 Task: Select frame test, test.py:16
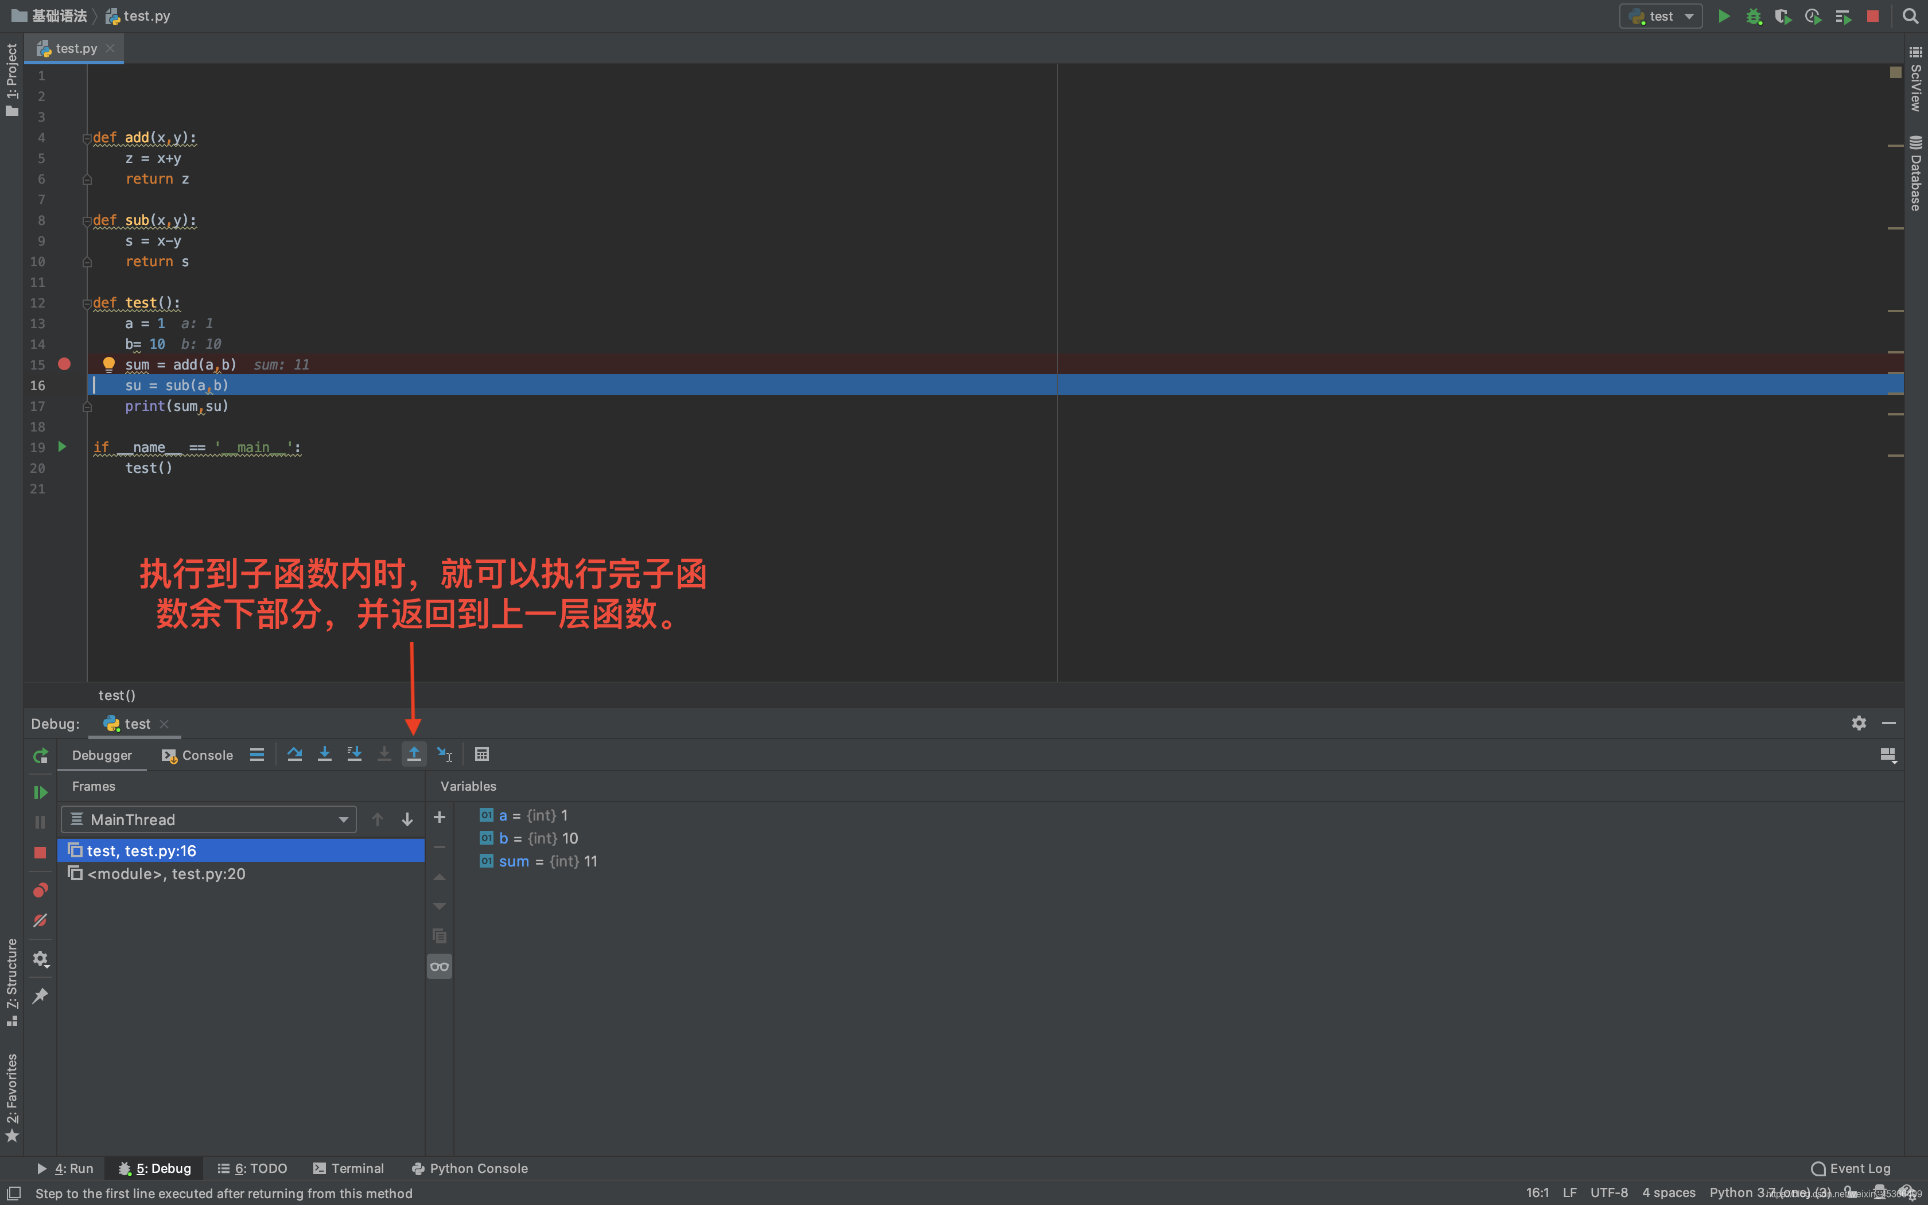click(242, 850)
